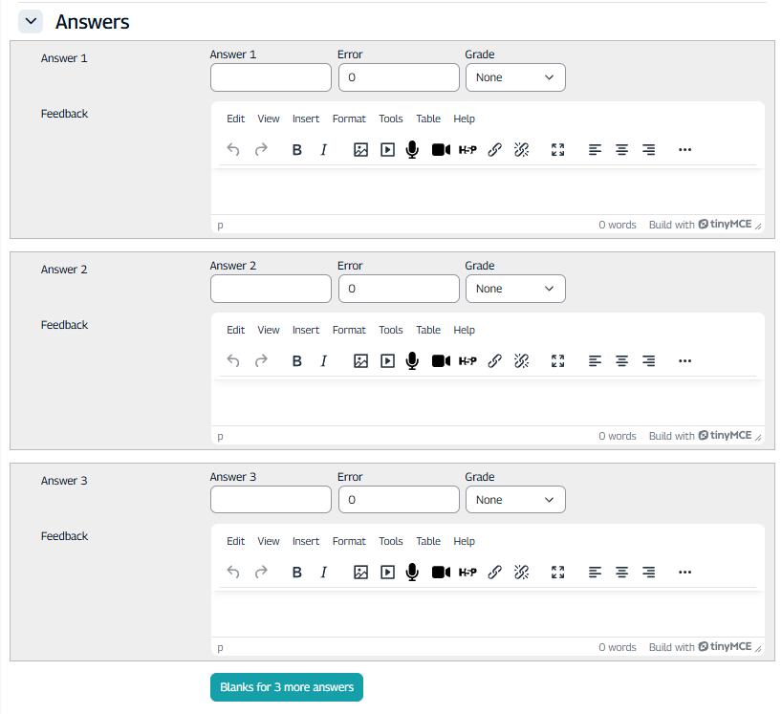Click the Answer 2 Error input field
The width and height of the screenshot is (782, 714).
pyautogui.click(x=399, y=289)
